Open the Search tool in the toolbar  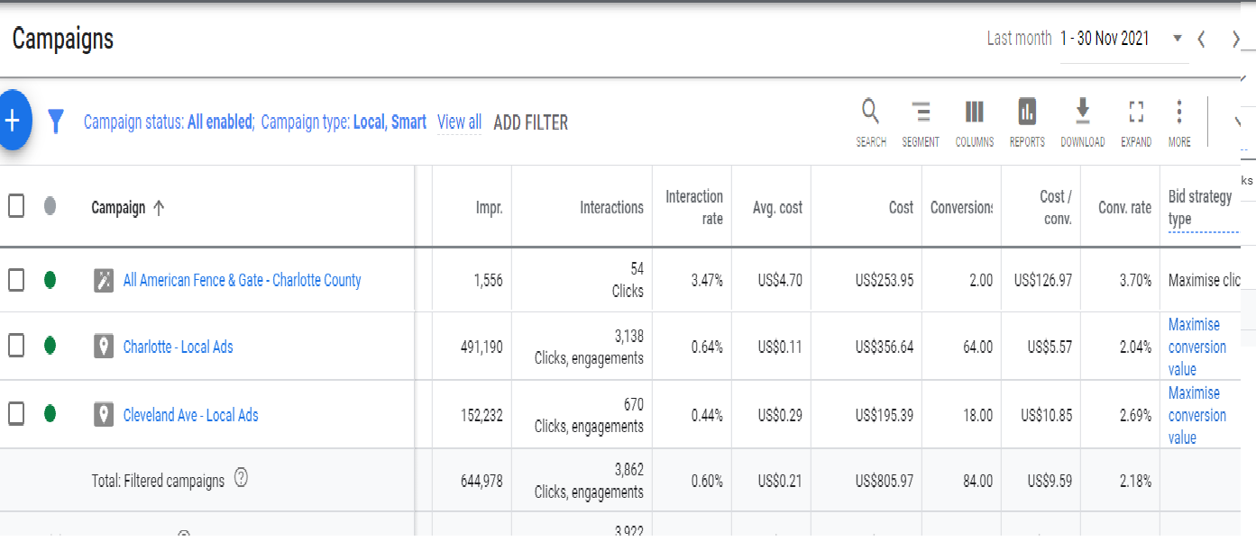(870, 112)
